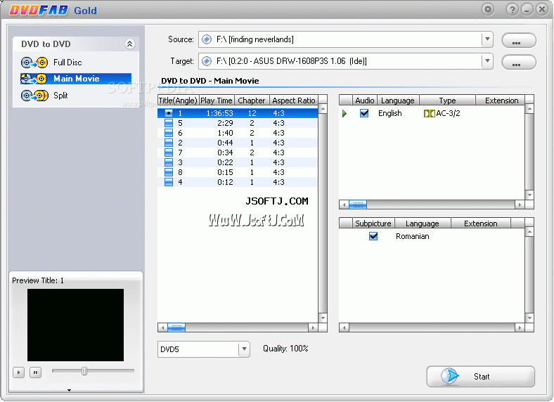Image resolution: width=554 pixels, height=402 pixels.
Task: Switch to Full Disc mode
Action: pyautogui.click(x=67, y=63)
